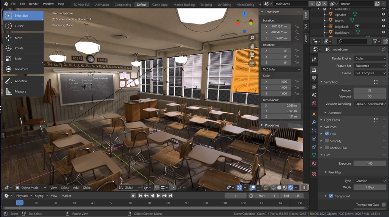
Task: Hide the blackBoard object in outliner
Action: pos(383,33)
